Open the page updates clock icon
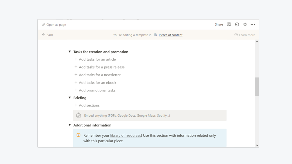This screenshot has width=292, height=164. (237, 25)
